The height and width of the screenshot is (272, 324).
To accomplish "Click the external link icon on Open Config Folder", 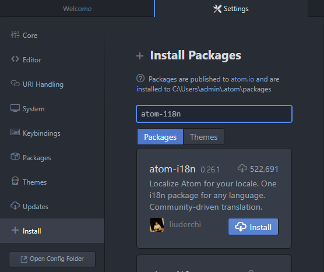I will [24, 259].
